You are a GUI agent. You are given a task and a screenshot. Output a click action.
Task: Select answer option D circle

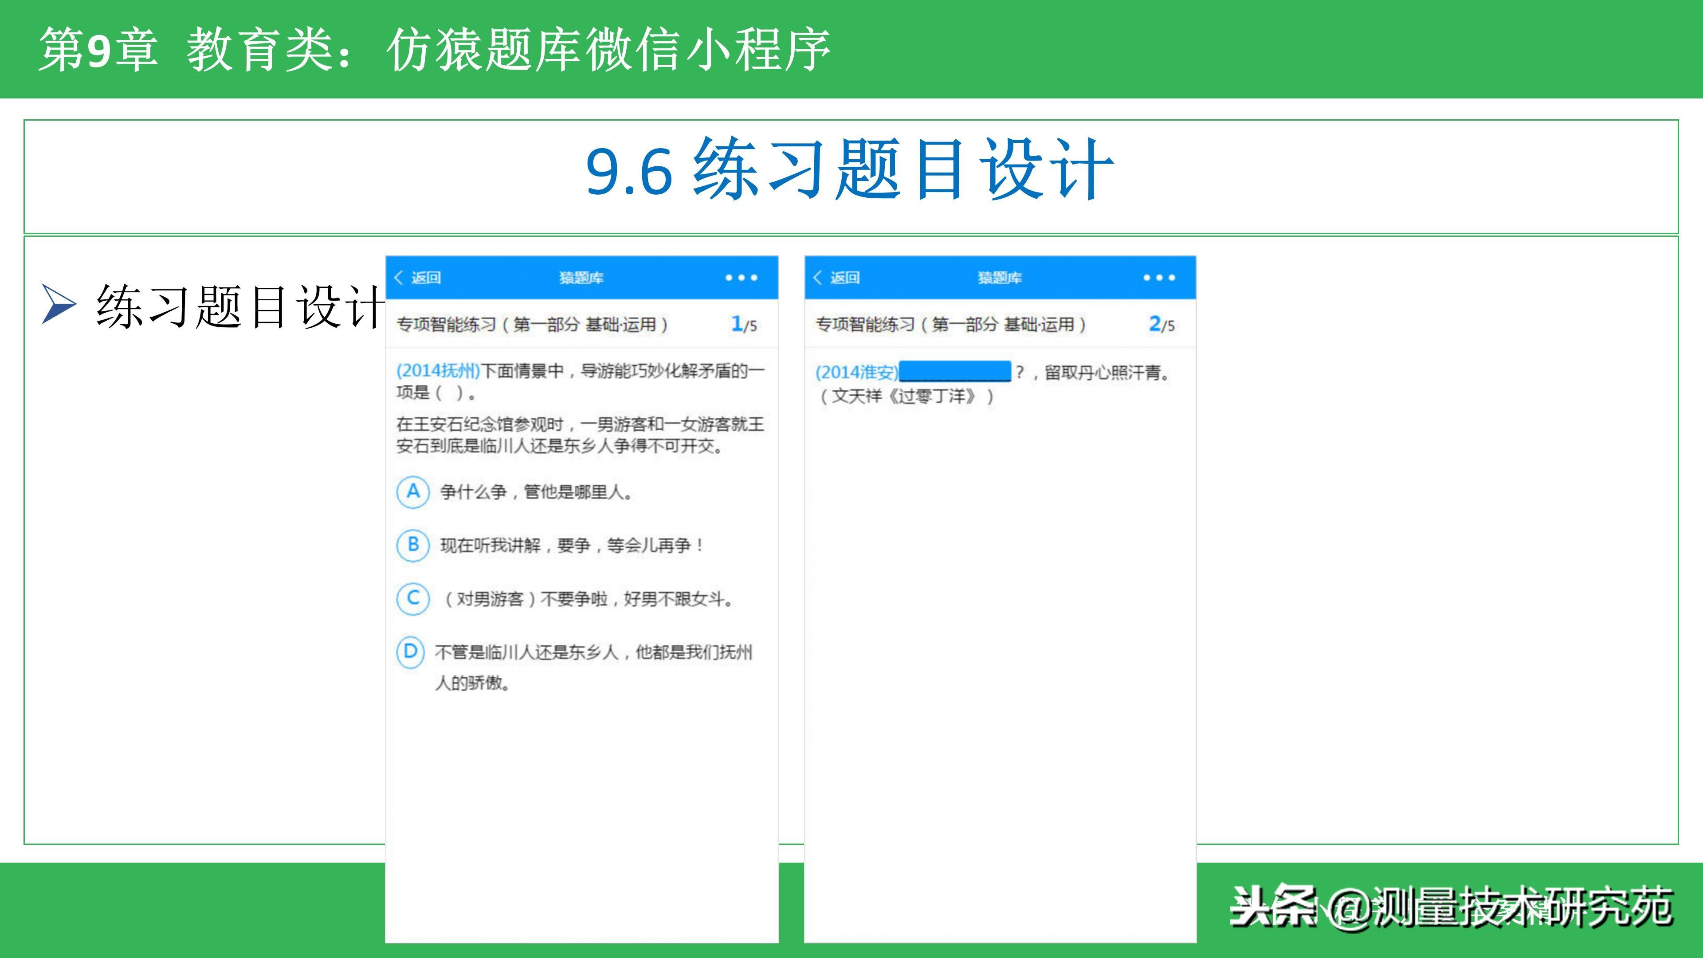point(411,652)
